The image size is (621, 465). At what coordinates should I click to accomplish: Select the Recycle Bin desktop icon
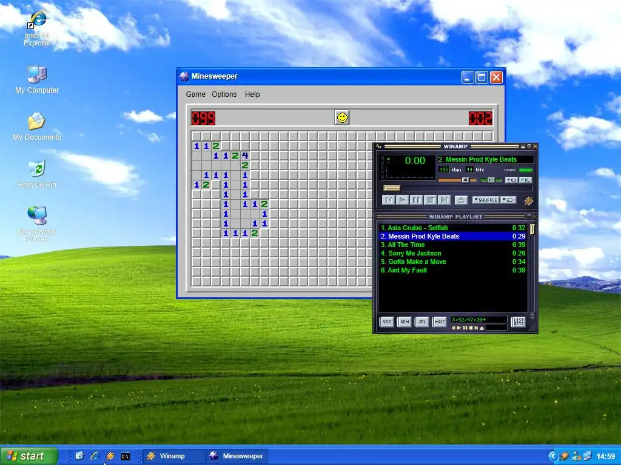(37, 174)
